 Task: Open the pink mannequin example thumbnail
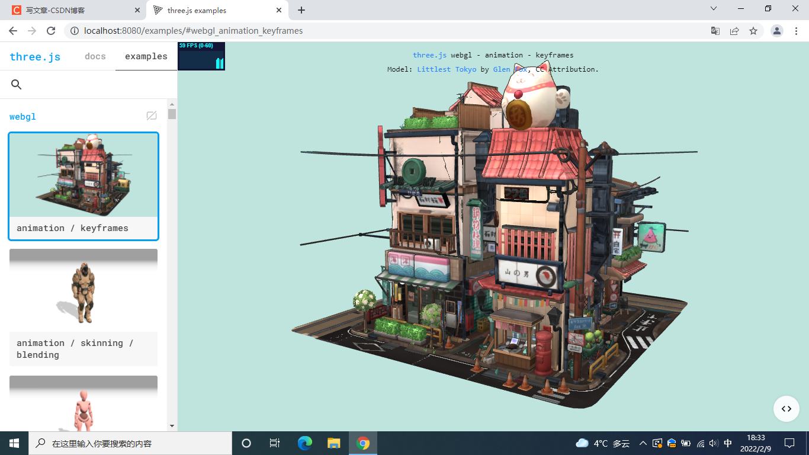84,403
